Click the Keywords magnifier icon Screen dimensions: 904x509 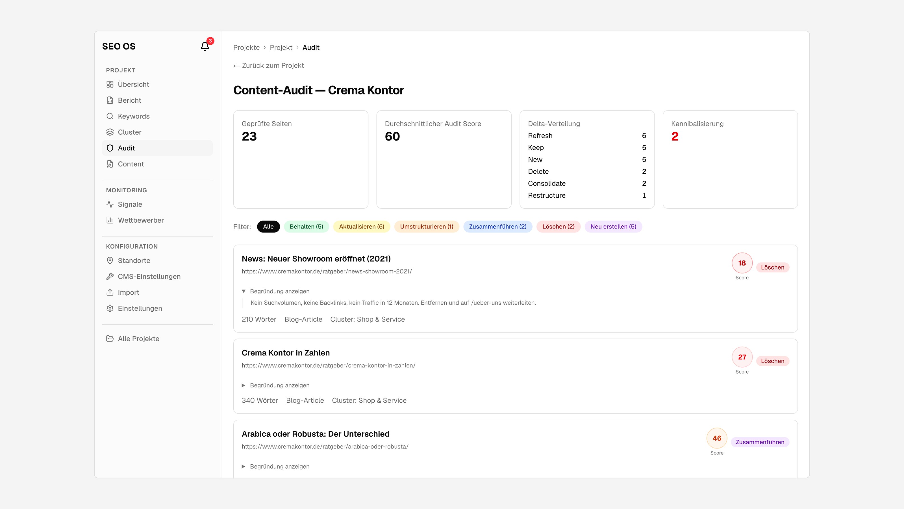(110, 116)
